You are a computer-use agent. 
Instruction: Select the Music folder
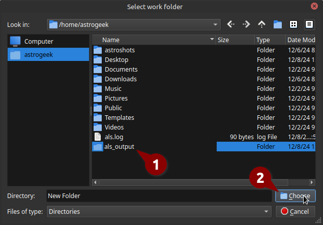(203, 89)
